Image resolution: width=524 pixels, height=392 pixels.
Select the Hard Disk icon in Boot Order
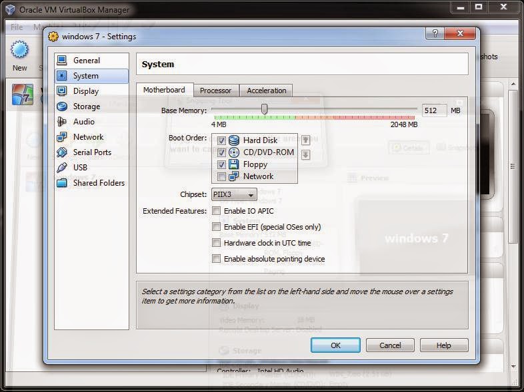[234, 140]
